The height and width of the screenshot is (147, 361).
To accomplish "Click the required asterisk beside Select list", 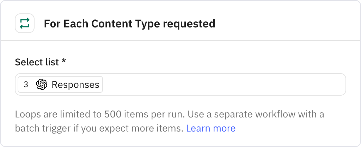I will pos(64,61).
